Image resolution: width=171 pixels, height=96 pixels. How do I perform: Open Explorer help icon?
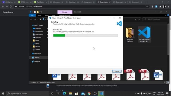pos(168,15)
